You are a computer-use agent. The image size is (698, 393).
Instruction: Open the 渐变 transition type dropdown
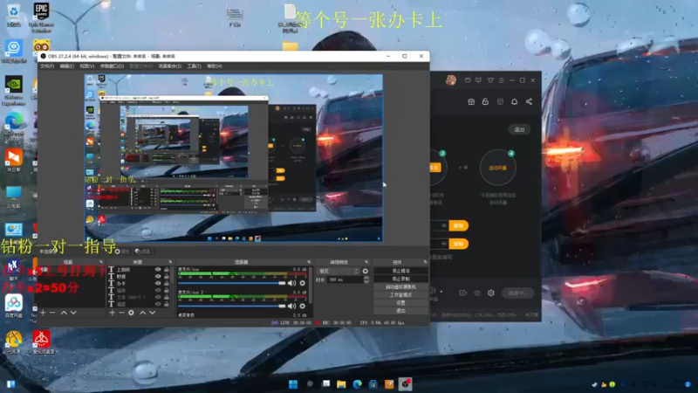pyautogui.click(x=338, y=271)
